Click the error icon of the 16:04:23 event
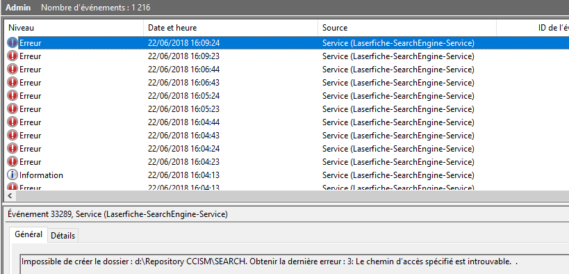 tap(13, 162)
